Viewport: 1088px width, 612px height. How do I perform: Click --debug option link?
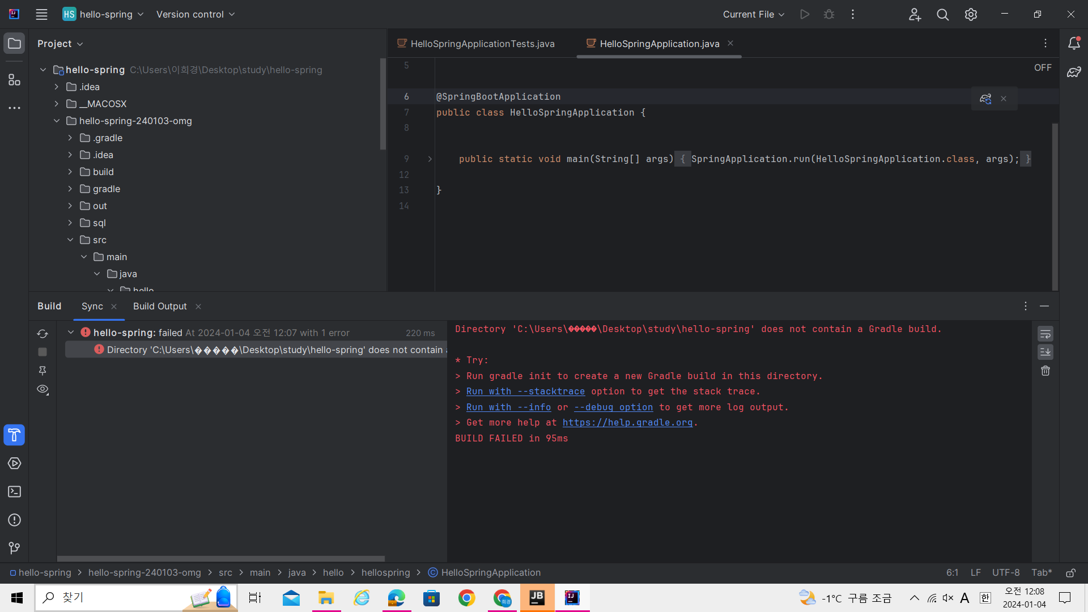pyautogui.click(x=614, y=407)
